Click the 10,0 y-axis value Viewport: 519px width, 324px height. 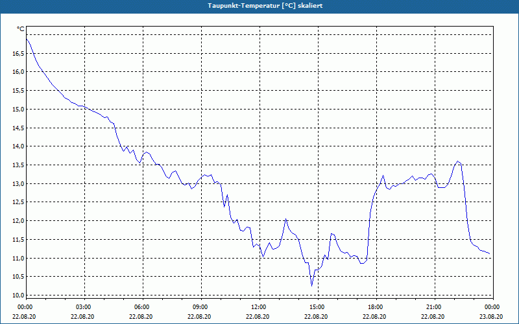(19, 295)
